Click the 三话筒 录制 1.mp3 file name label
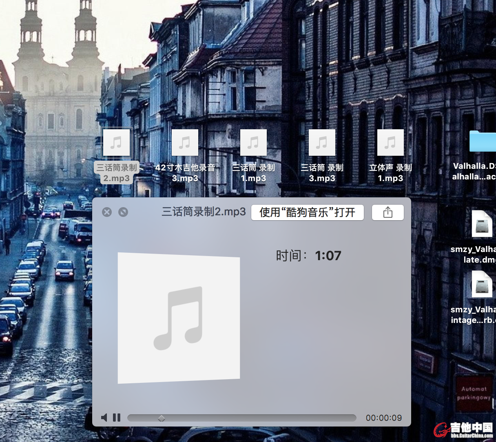 [x=254, y=173]
